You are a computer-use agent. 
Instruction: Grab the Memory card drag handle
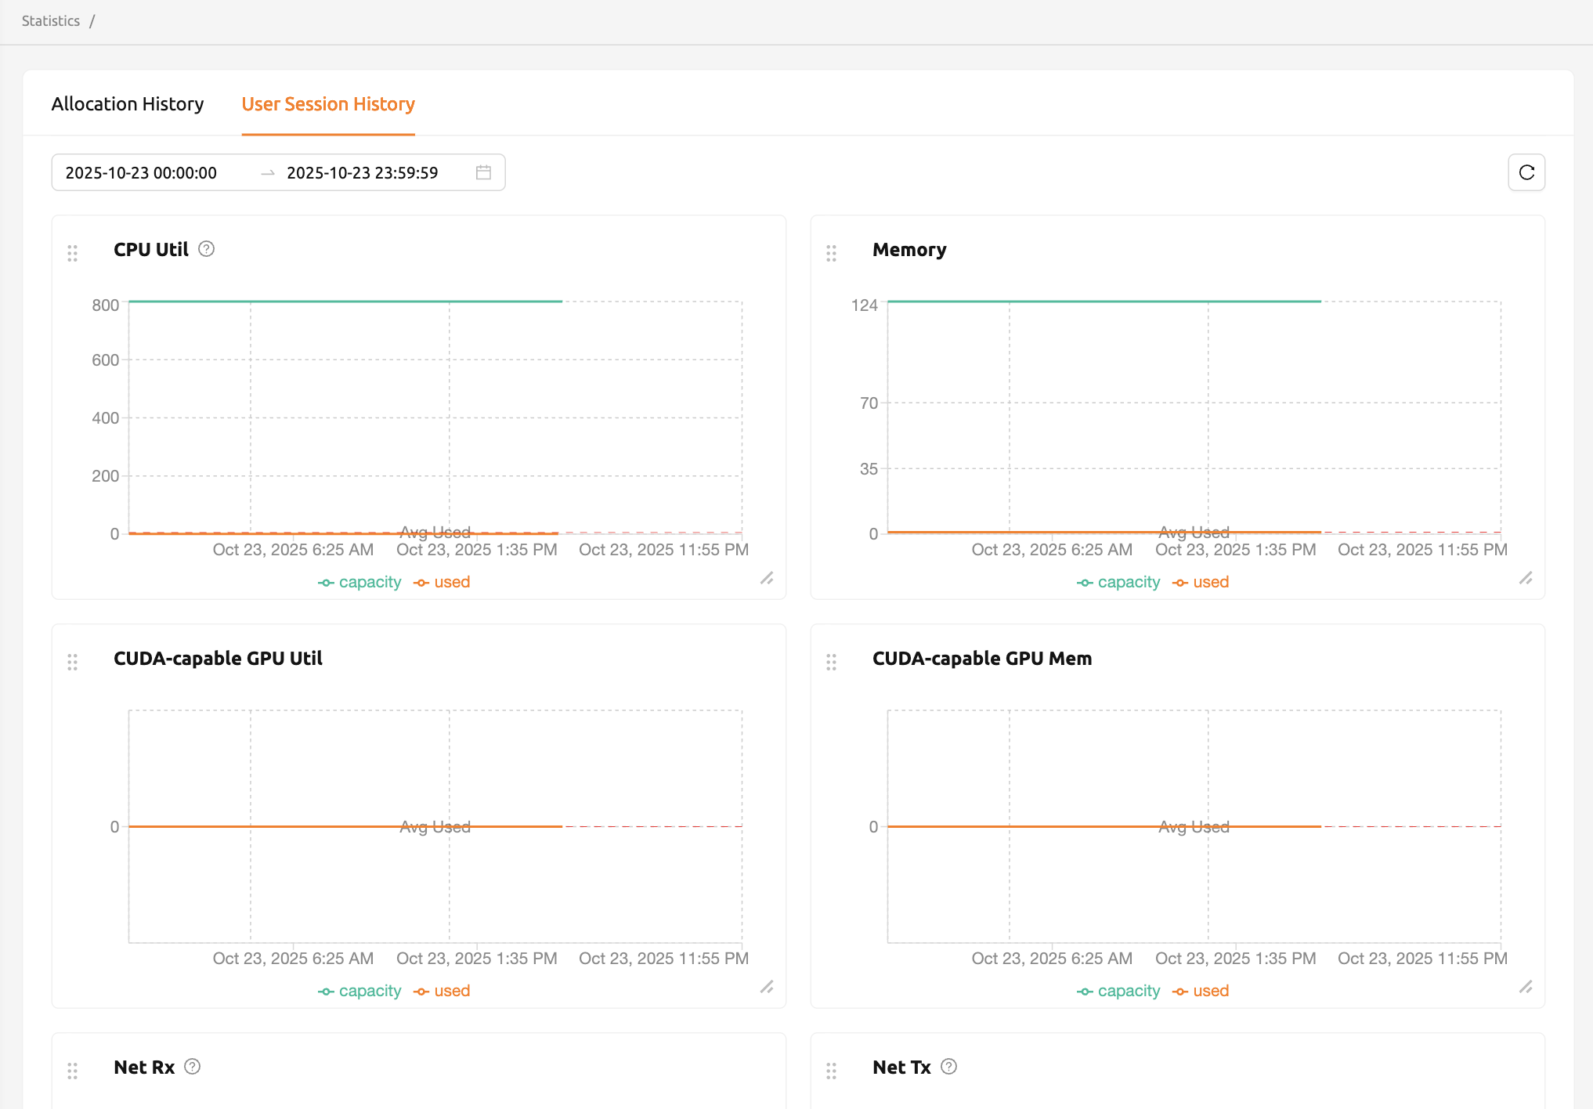pos(831,253)
